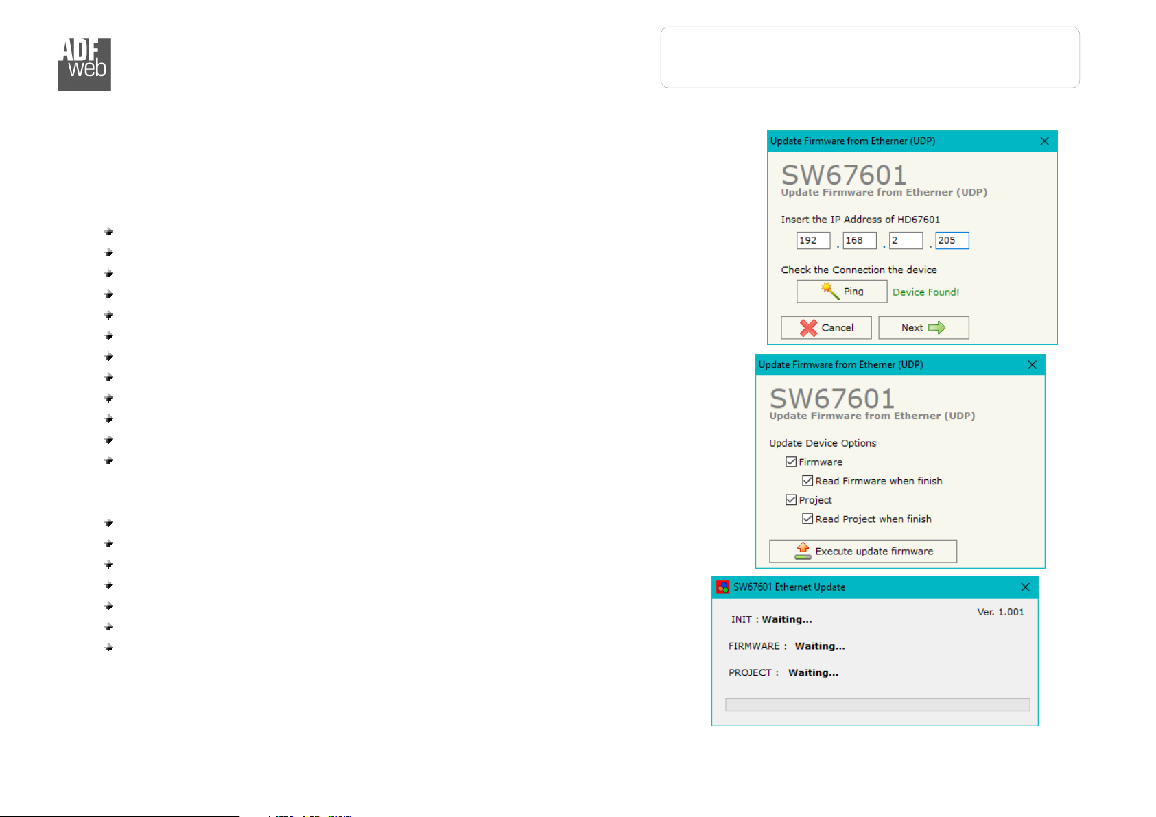The width and height of the screenshot is (1156, 817).
Task: Toggle Read Project when finish checkbox
Action: pyautogui.click(x=807, y=519)
